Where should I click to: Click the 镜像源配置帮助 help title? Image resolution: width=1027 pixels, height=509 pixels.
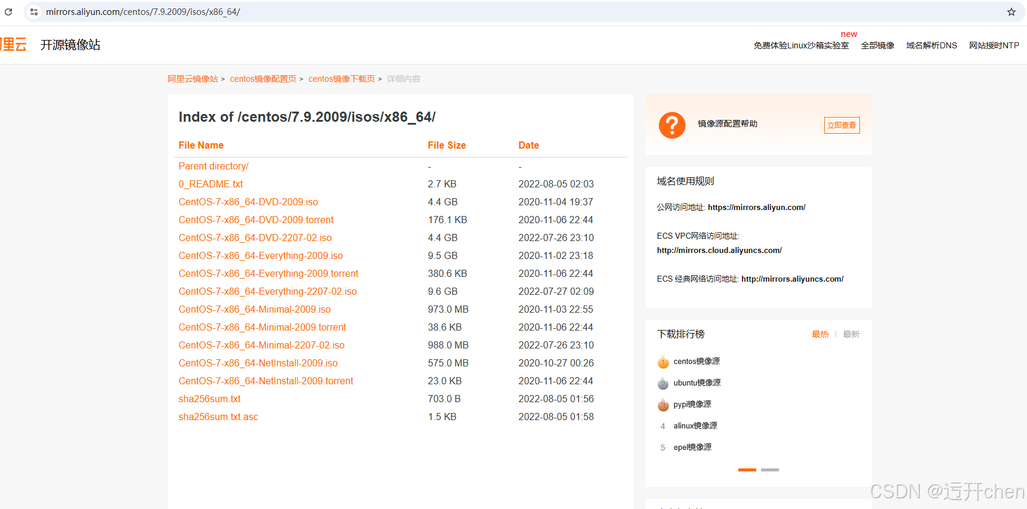point(728,124)
